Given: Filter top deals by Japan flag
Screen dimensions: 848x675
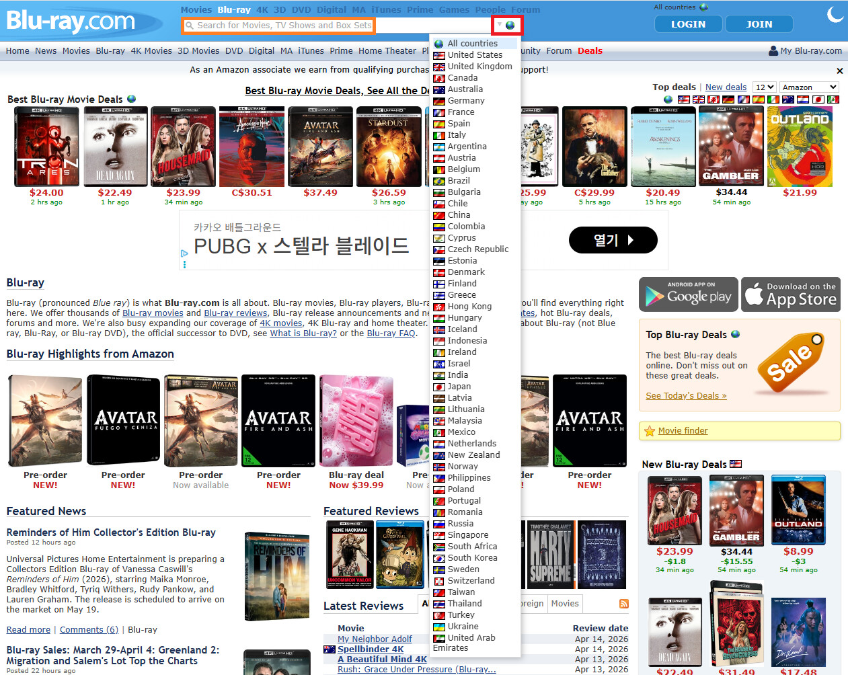Looking at the screenshot, I should tap(818, 100).
